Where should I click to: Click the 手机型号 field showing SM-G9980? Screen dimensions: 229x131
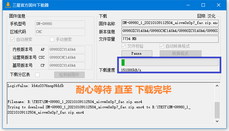tap(60, 24)
